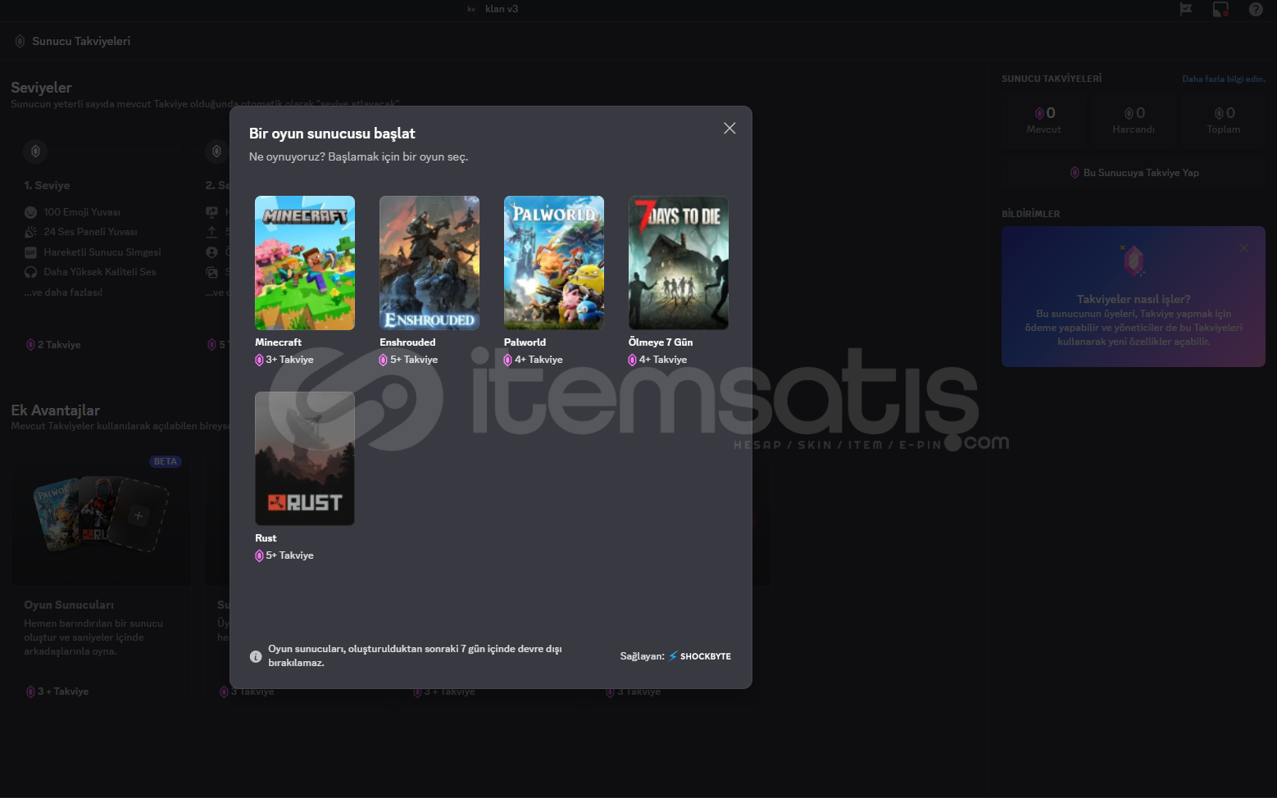Select the 7 Days to Die cover
This screenshot has height=798, width=1277.
(x=679, y=263)
